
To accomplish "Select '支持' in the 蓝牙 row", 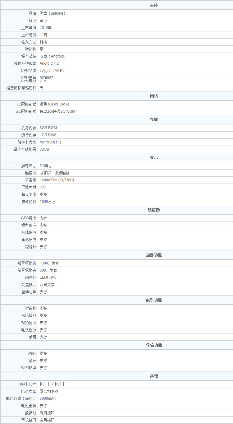I will [43, 361].
